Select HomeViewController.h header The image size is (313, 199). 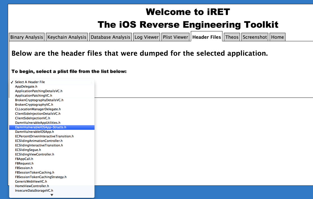coord(32,186)
